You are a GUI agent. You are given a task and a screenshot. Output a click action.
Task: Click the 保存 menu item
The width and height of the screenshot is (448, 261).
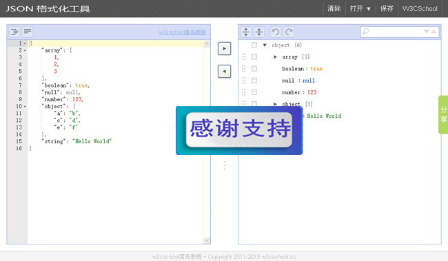(x=387, y=8)
